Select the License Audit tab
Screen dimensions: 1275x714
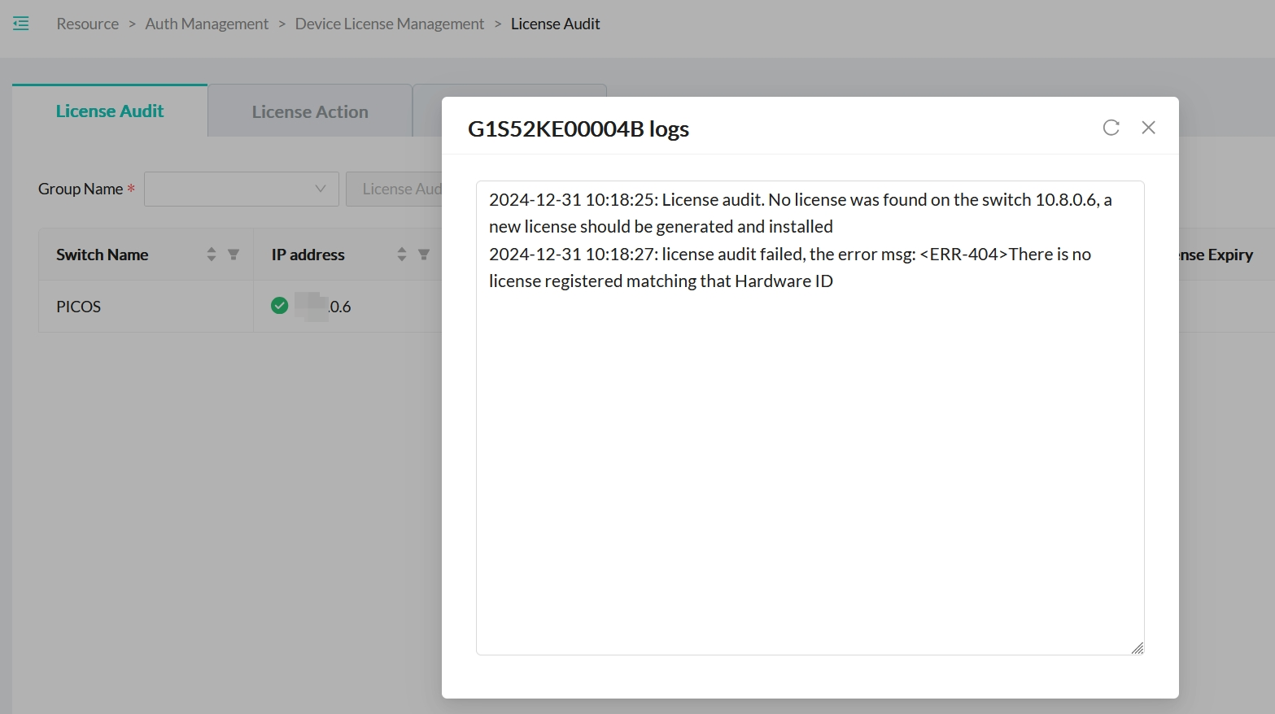[110, 111]
